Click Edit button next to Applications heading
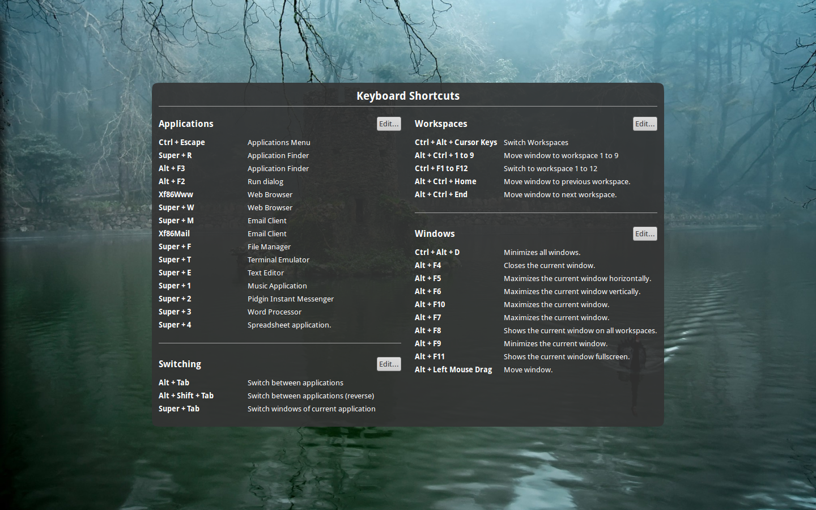Viewport: 816px width, 510px height. (389, 124)
